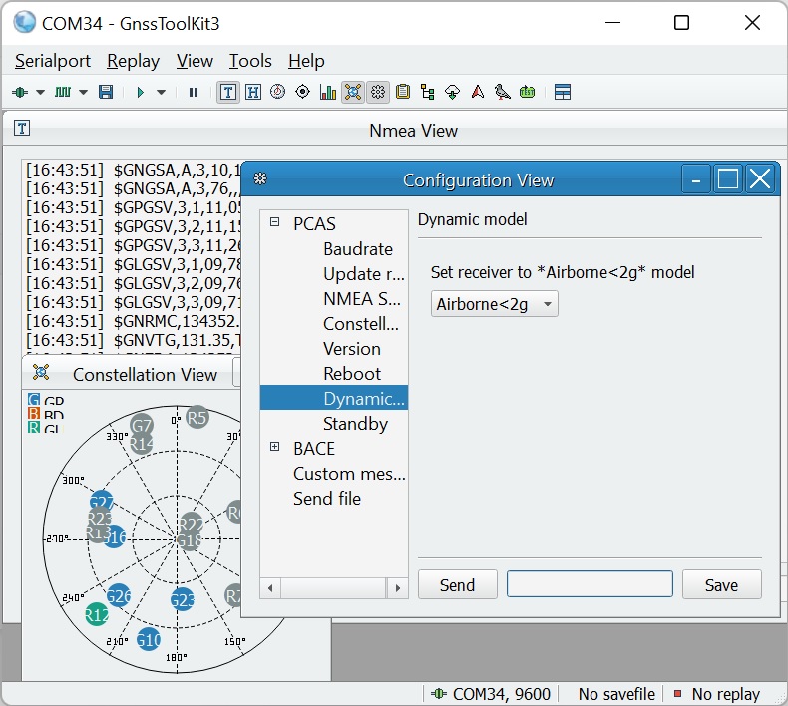The width and height of the screenshot is (788, 706).
Task: Toggle the configuration view gear icon
Action: pyautogui.click(x=378, y=92)
